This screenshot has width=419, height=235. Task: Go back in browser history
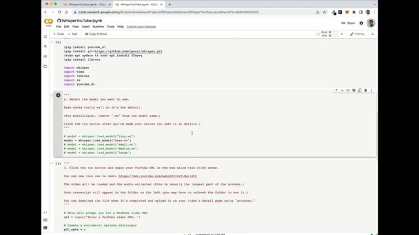tap(46, 12)
